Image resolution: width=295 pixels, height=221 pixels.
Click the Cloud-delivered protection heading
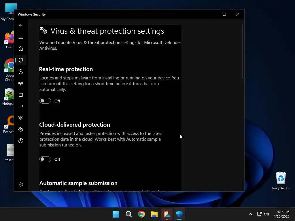click(x=75, y=125)
